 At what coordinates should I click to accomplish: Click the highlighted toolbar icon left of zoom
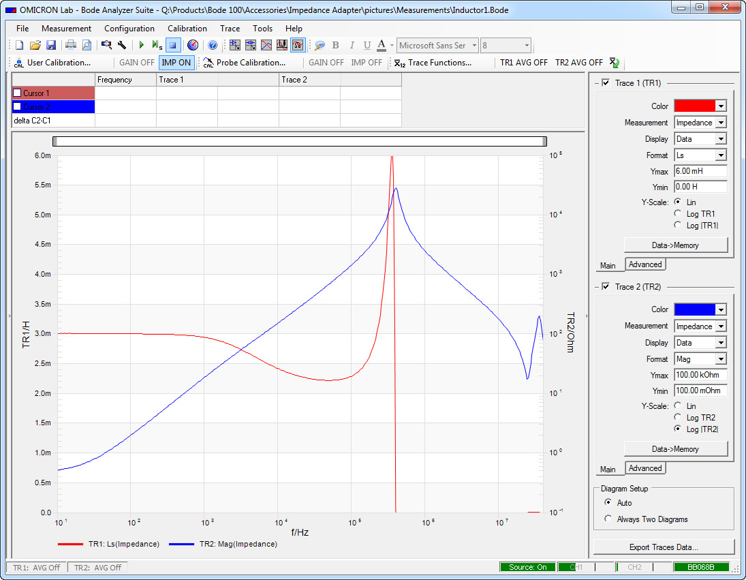298,45
